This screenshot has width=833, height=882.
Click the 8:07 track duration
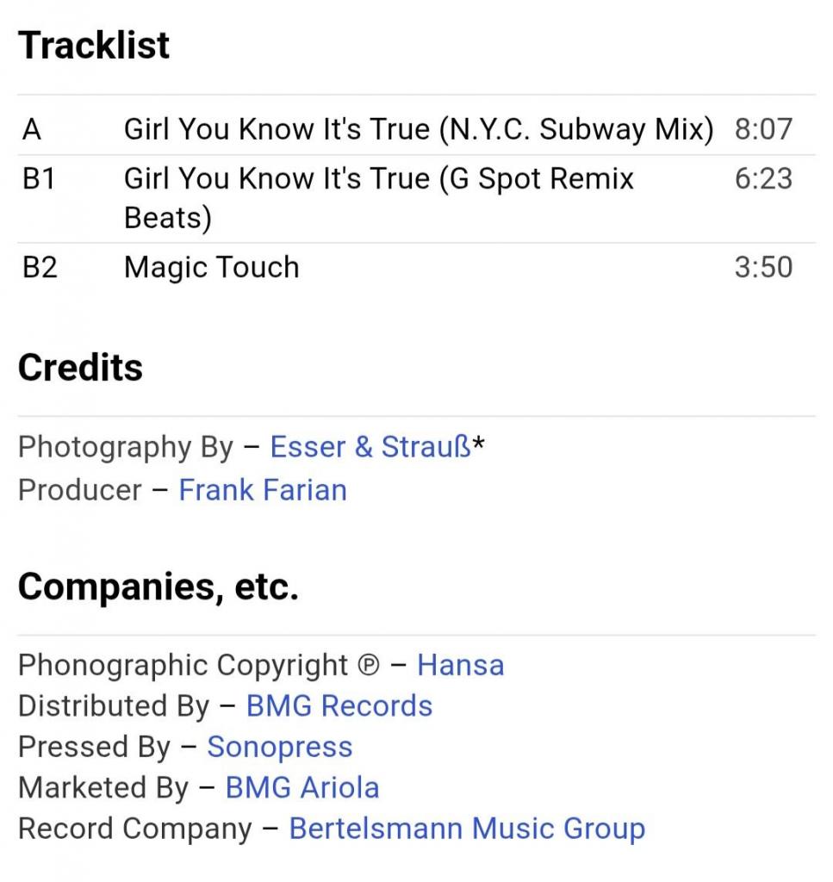click(x=762, y=130)
